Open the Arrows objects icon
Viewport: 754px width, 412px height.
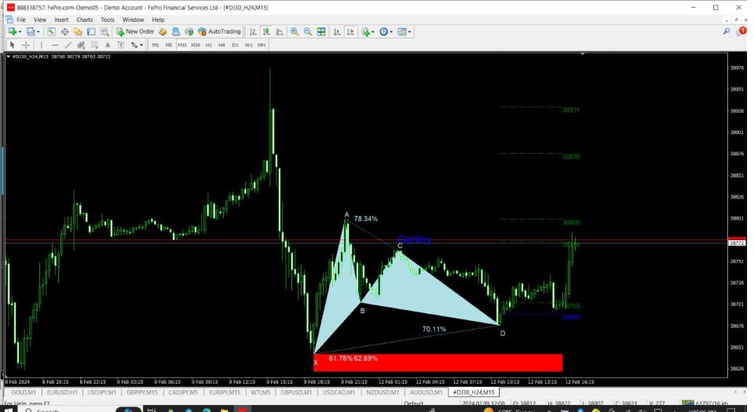click(x=134, y=46)
